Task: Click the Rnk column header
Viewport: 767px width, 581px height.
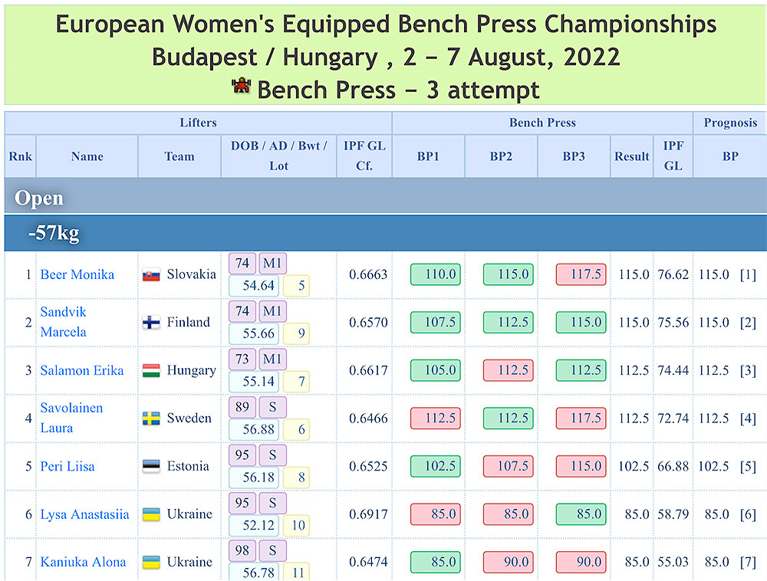Action: coord(20,156)
